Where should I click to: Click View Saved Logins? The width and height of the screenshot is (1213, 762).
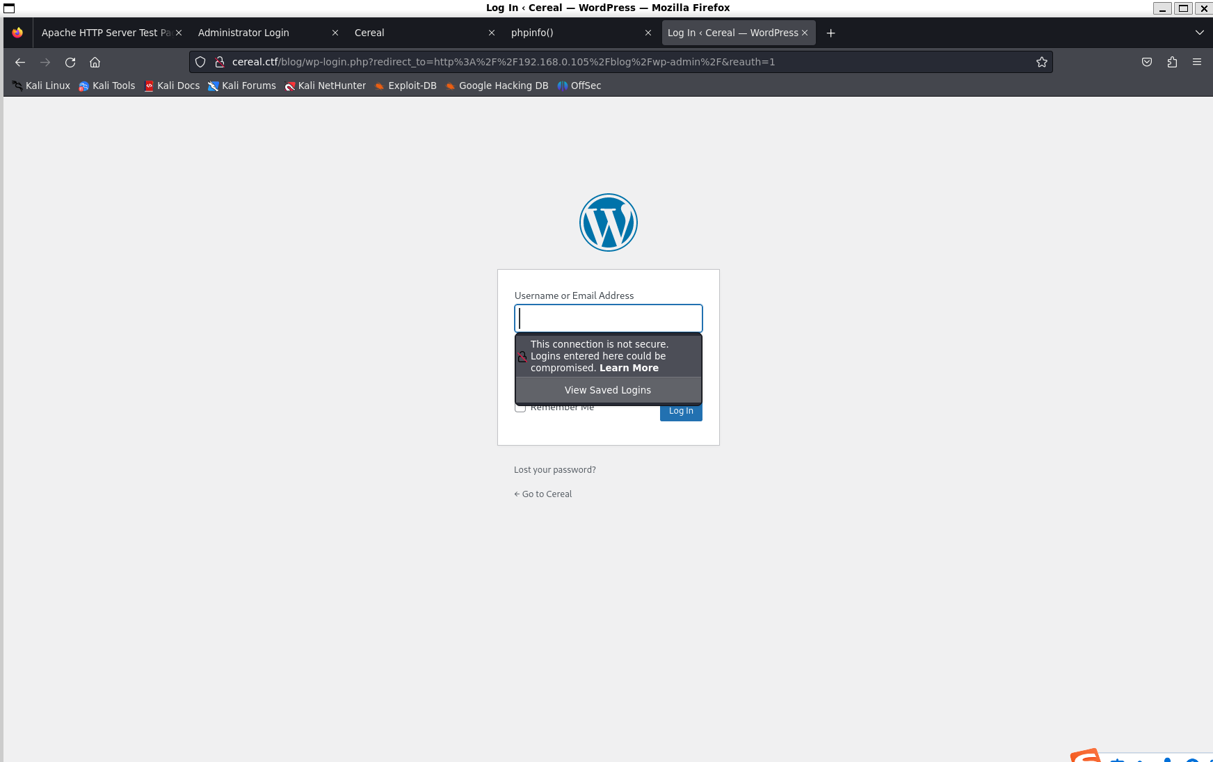tap(608, 390)
